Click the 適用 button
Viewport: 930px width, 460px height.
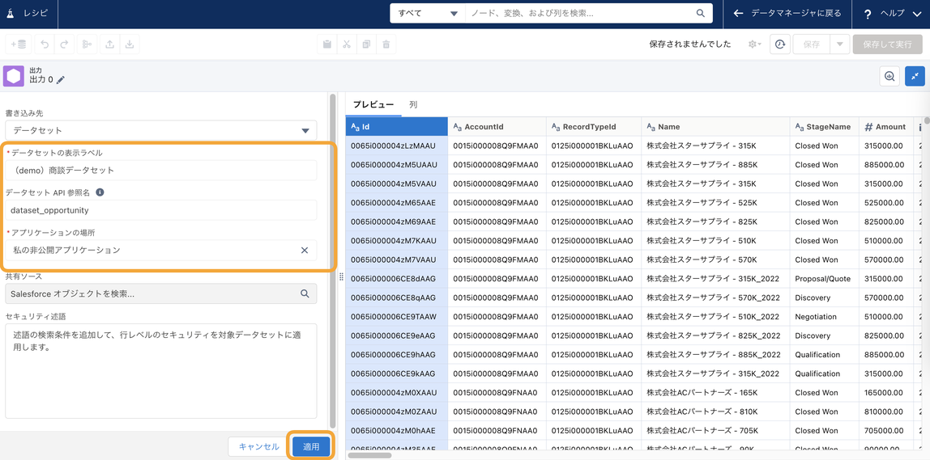pyautogui.click(x=311, y=446)
